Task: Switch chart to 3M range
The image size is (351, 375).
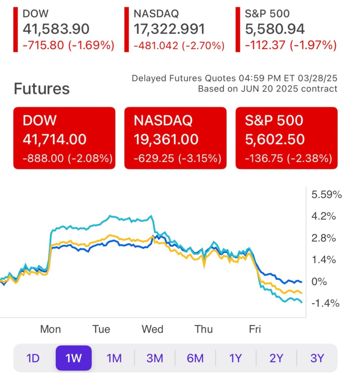Action: point(155,358)
